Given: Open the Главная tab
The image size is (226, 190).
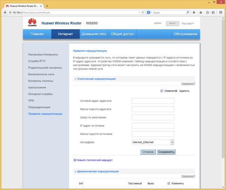Looking at the screenshot, I should pos(37,34).
